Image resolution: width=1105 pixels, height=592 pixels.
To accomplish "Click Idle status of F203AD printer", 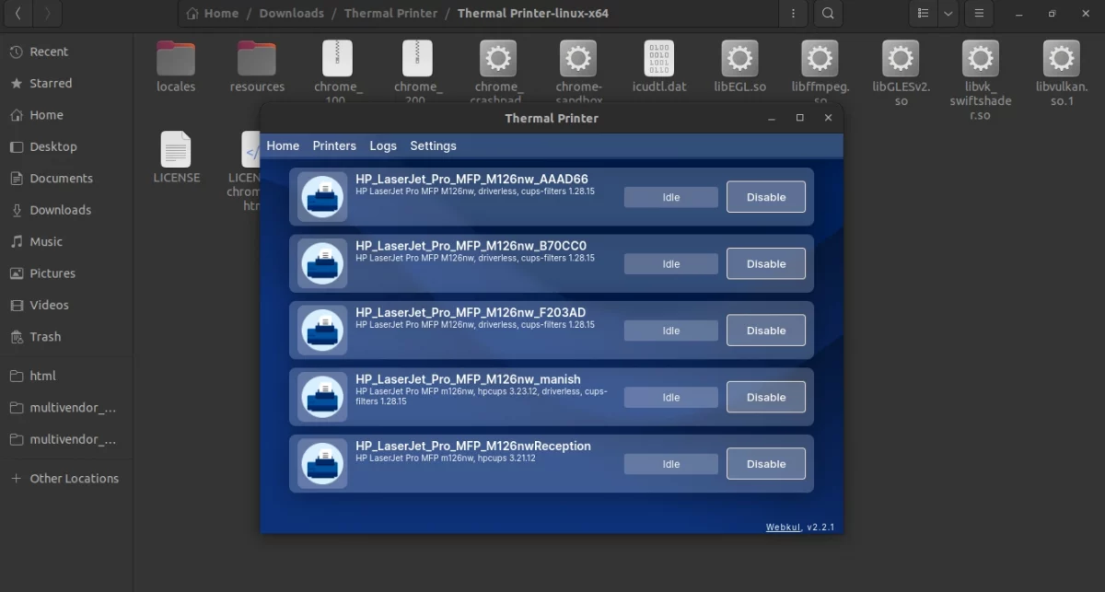I will (x=671, y=331).
